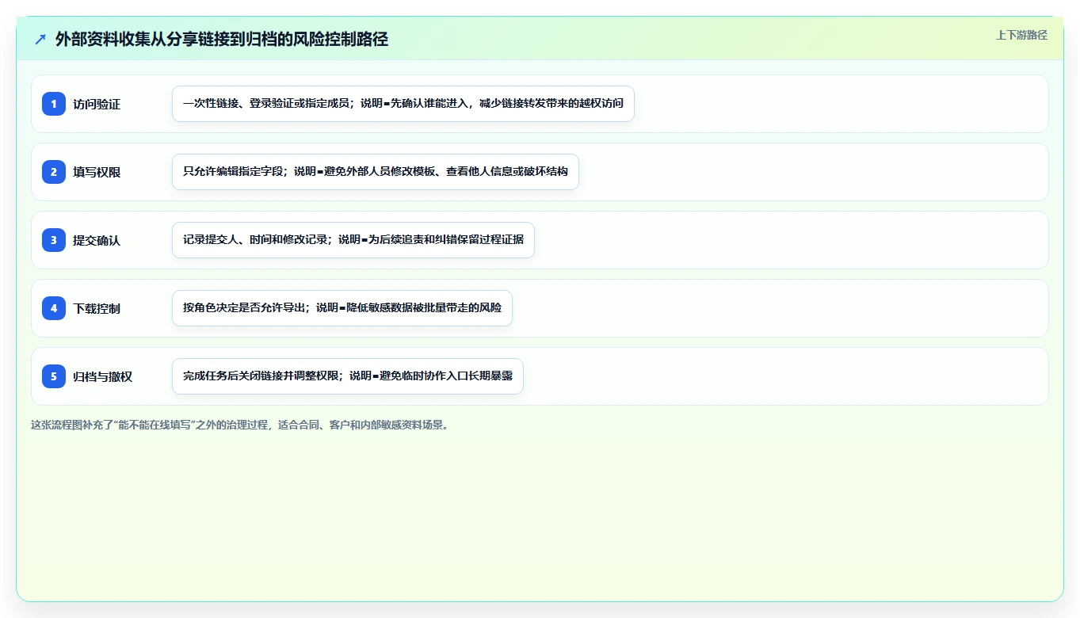This screenshot has width=1080, height=618.
Task: Open the 只允许编辑指定字段 description box
Action: pos(376,172)
